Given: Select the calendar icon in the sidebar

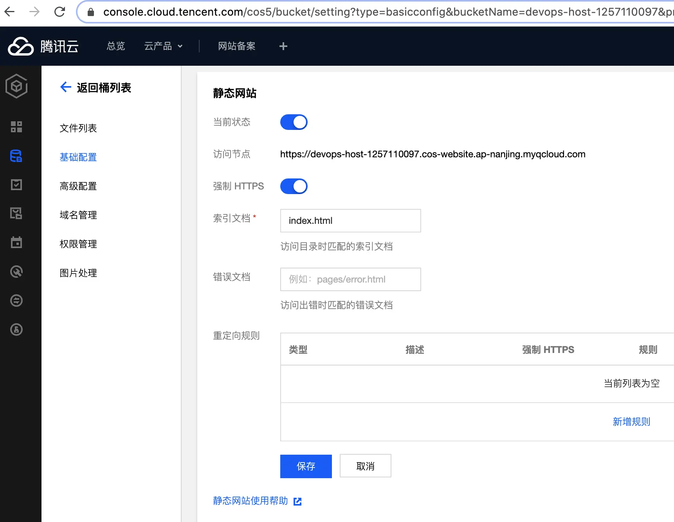Looking at the screenshot, I should 16,242.
